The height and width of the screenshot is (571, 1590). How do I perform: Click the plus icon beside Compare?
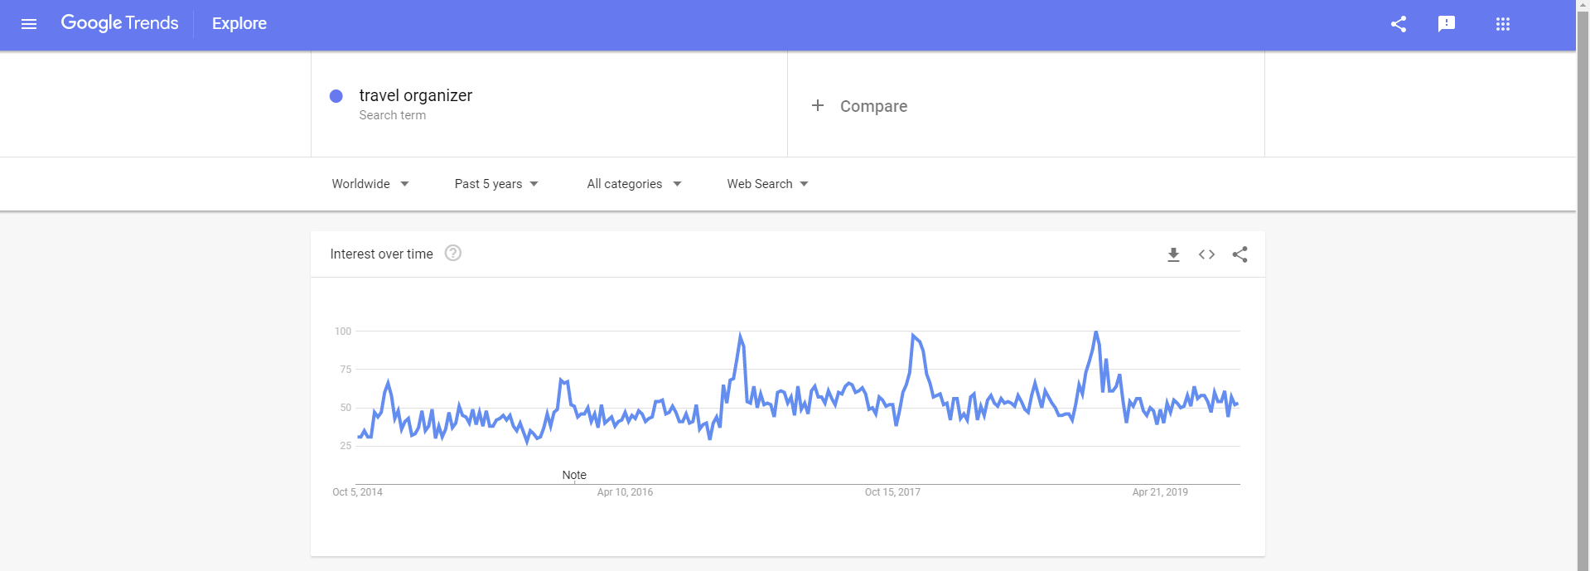tap(818, 105)
